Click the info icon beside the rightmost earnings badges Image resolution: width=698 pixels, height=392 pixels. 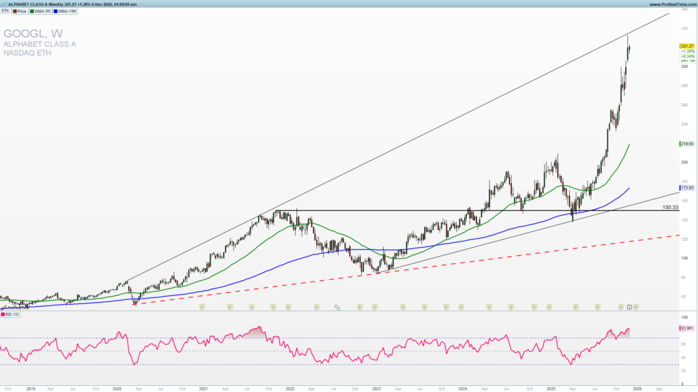pyautogui.click(x=629, y=307)
